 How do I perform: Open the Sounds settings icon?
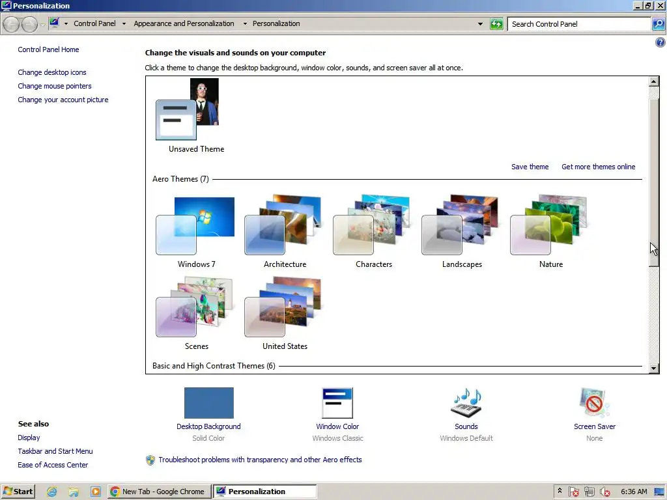466,402
